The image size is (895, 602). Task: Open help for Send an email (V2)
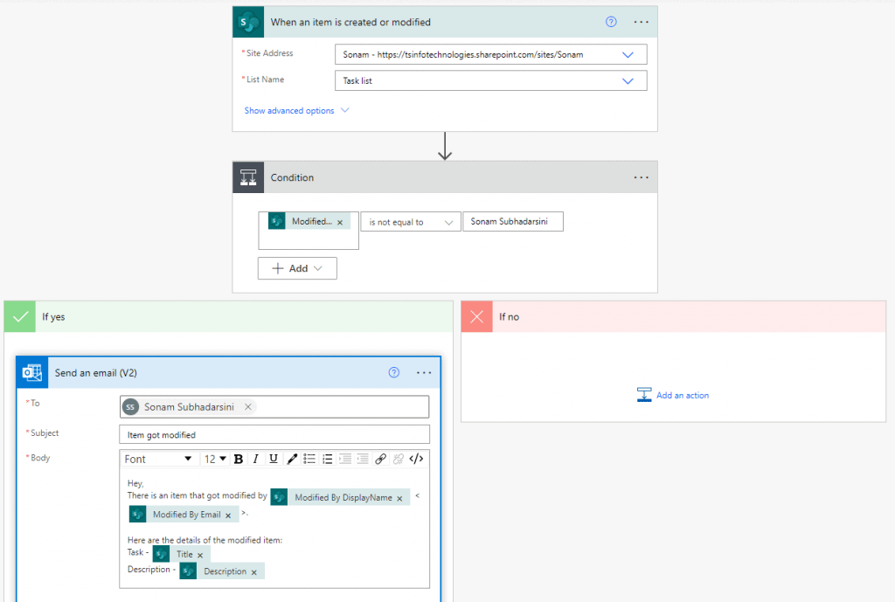tap(394, 372)
